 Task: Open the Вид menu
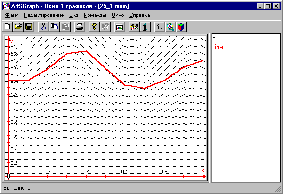[x=73, y=15]
